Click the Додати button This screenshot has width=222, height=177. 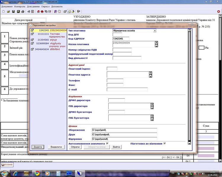point(38,147)
